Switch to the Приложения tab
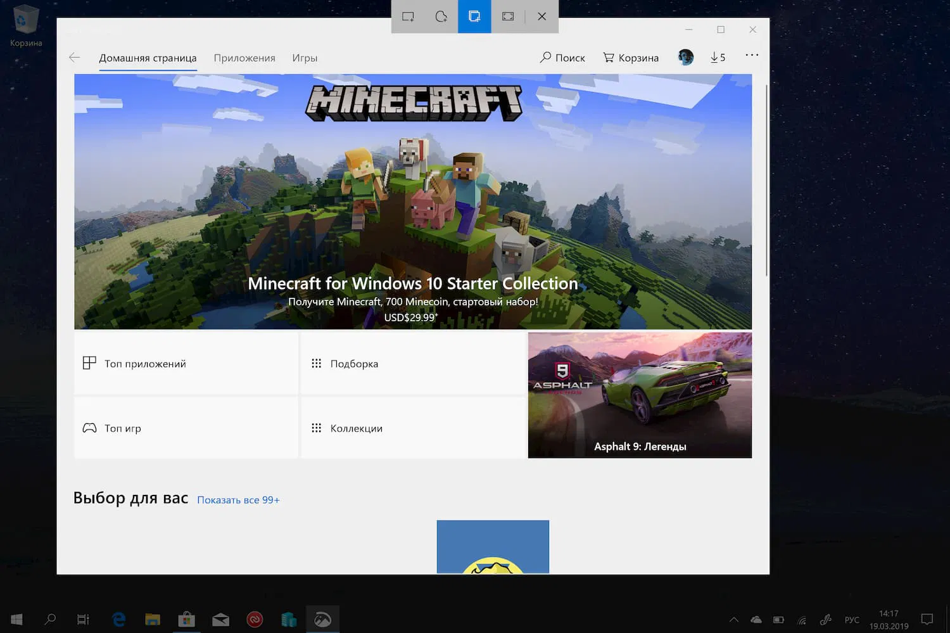 click(x=244, y=58)
